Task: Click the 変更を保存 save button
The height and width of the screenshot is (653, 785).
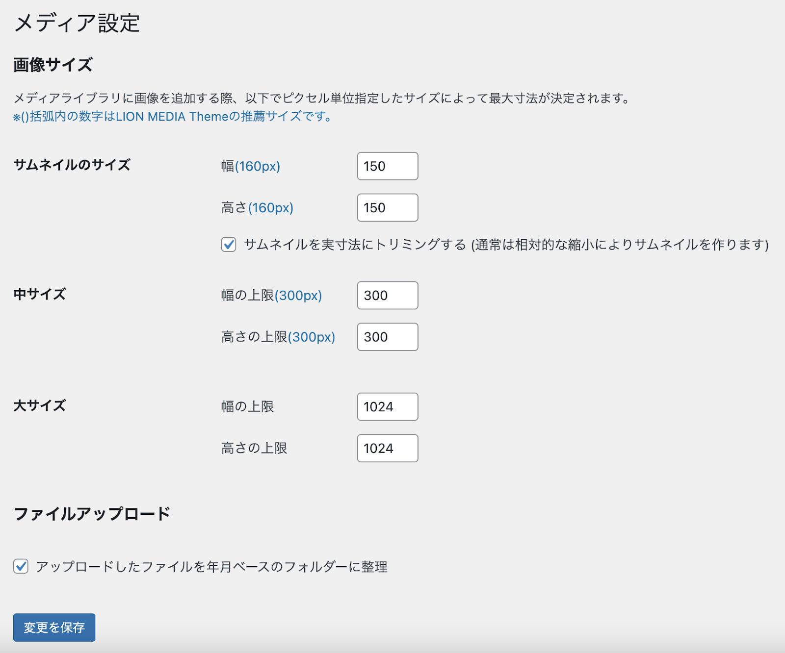Action: 54,628
